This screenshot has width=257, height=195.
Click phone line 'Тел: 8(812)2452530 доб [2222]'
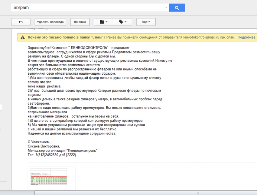(x=52, y=155)
